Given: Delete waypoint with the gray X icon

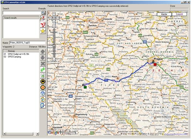Looking at the screenshot, I should coord(43,64).
